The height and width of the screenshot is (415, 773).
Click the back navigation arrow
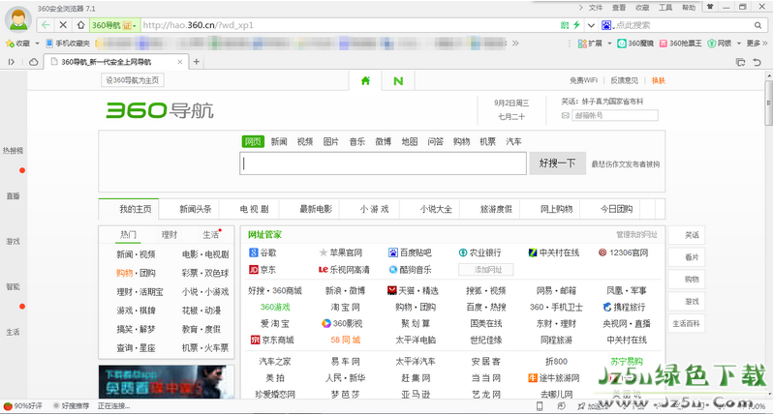pyautogui.click(x=46, y=24)
